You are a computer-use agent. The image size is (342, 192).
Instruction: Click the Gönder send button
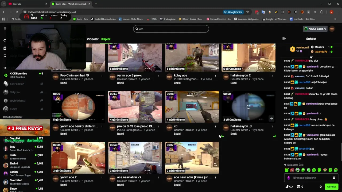pyautogui.click(x=332, y=187)
